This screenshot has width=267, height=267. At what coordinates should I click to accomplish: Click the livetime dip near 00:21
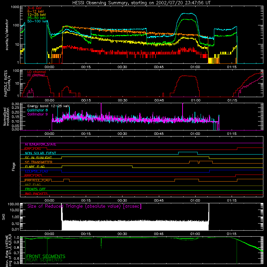(x=101, y=243)
